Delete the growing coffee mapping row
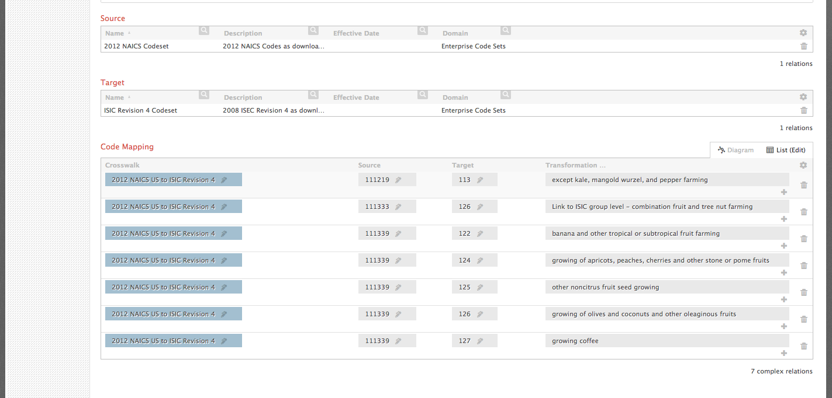Screen dimensions: 832x398 click(804, 346)
